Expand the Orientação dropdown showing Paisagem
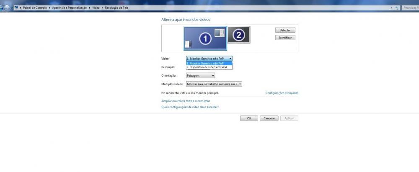Image resolution: width=419 pixels, height=172 pixels. click(x=200, y=76)
